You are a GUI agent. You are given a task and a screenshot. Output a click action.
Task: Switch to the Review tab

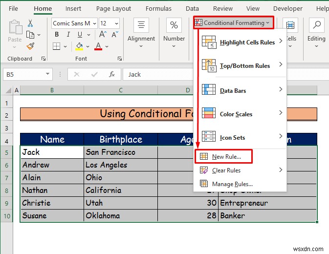pyautogui.click(x=223, y=9)
